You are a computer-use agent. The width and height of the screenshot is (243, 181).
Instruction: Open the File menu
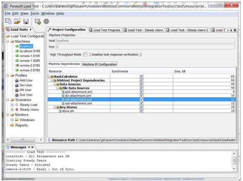7,13
